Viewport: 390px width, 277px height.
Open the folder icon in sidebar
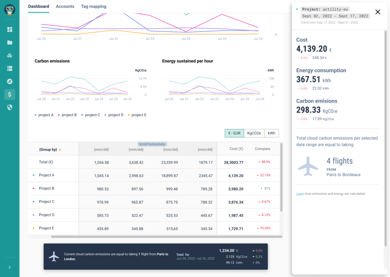(x=10, y=43)
